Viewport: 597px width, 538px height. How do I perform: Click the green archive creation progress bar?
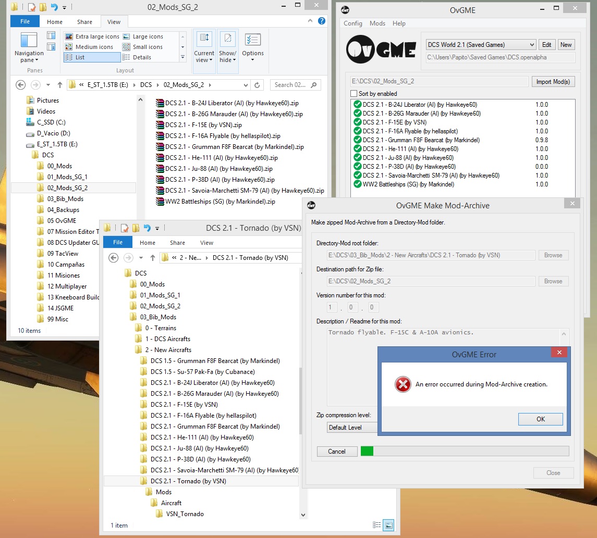465,452
